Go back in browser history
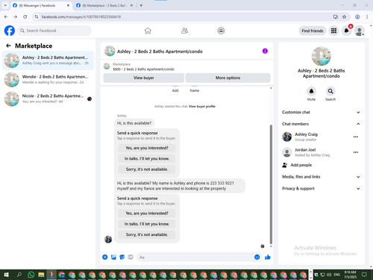 (6, 16)
